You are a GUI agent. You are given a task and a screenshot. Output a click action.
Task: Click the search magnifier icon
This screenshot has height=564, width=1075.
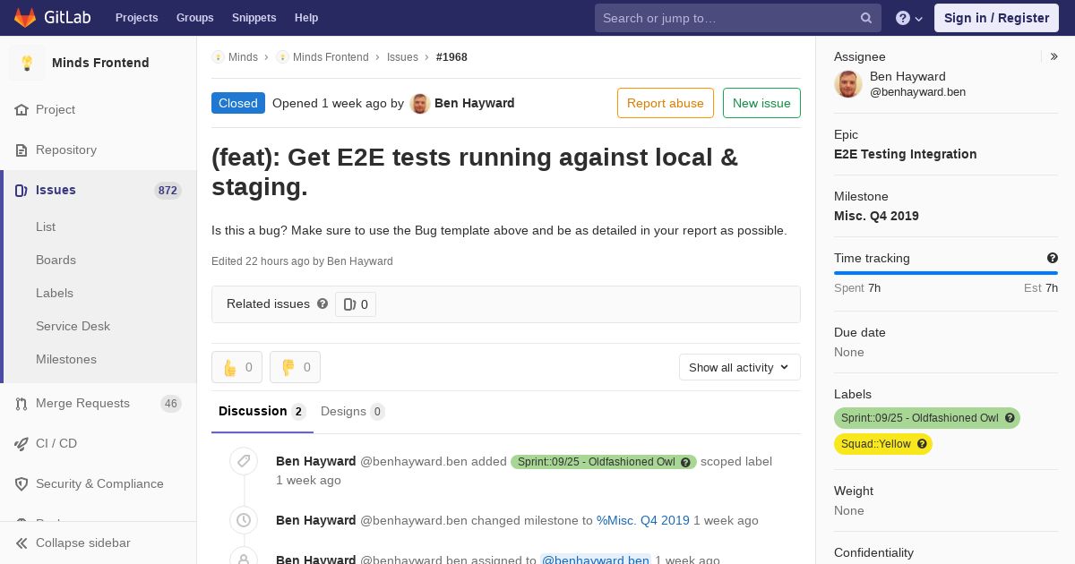pyautogui.click(x=866, y=18)
